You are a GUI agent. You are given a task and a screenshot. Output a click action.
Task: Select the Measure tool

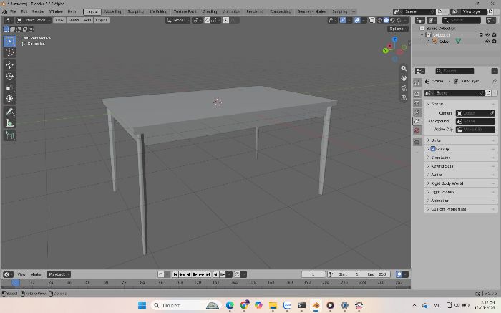(9, 123)
